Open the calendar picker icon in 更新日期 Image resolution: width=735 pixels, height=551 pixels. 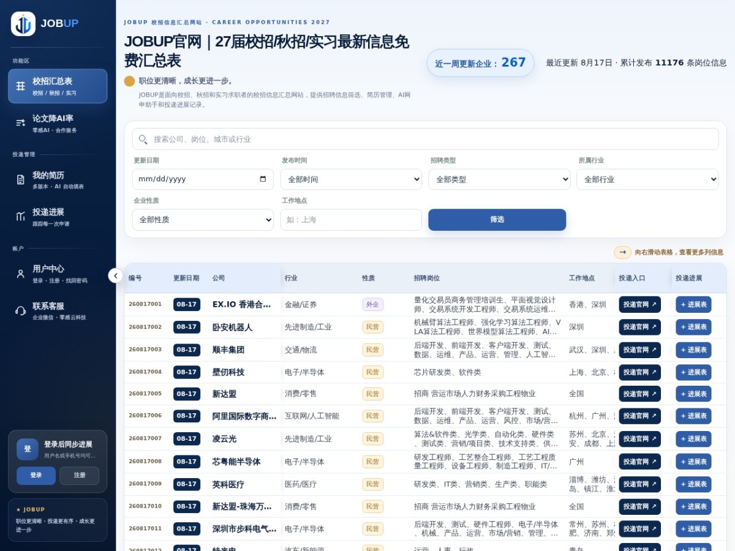pyautogui.click(x=263, y=179)
